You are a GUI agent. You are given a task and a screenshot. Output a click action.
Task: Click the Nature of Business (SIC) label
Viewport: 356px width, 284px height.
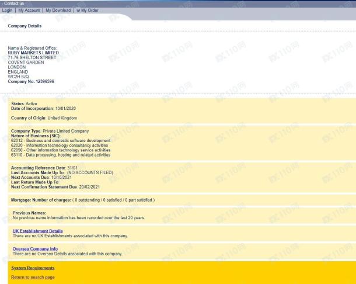pyautogui.click(x=36, y=136)
